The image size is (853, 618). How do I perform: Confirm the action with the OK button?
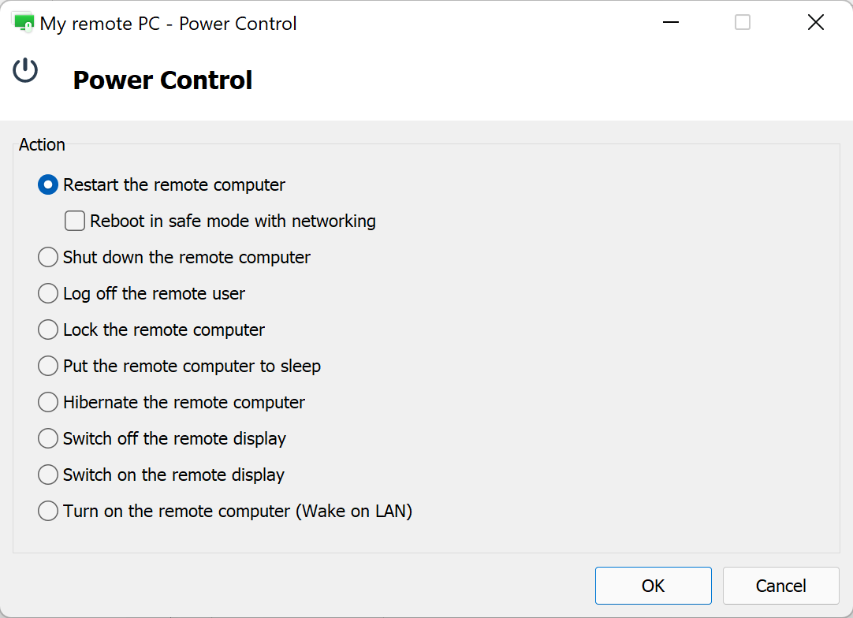coord(653,586)
